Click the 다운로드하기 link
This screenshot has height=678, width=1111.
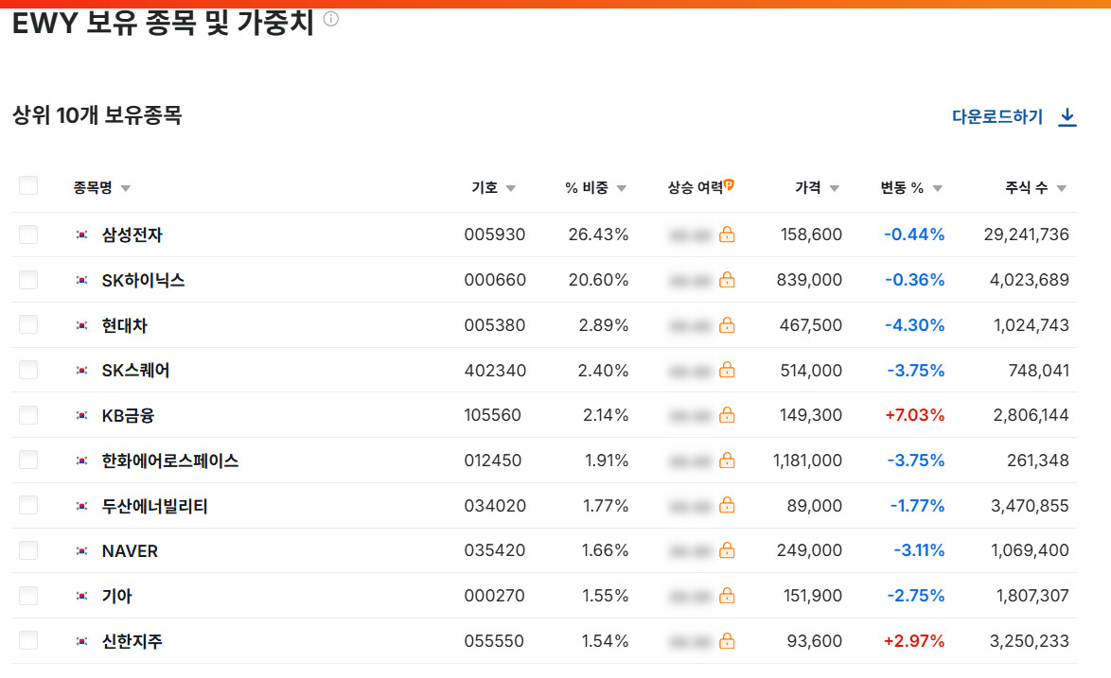coord(997,117)
